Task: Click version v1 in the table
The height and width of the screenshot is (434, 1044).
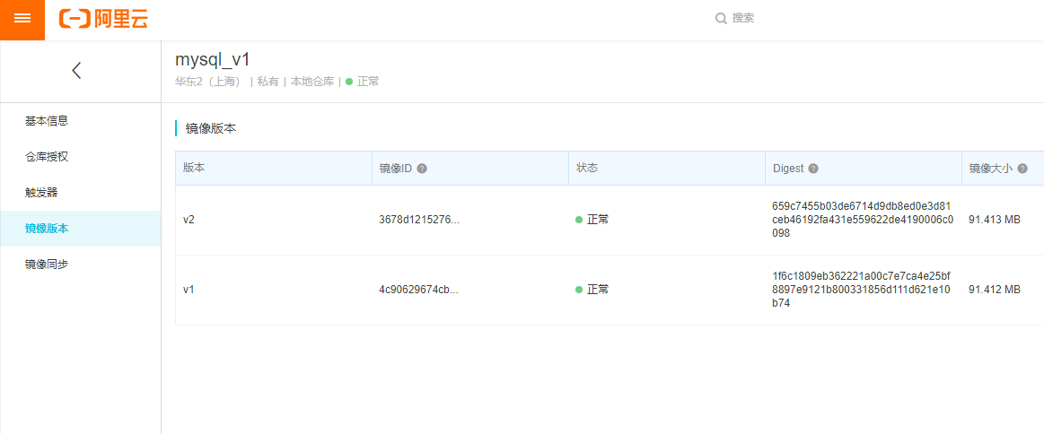Action: 189,290
